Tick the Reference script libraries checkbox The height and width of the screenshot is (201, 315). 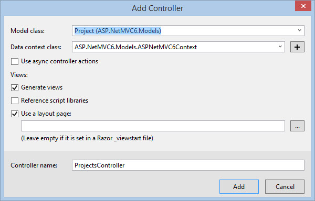[x=15, y=100]
